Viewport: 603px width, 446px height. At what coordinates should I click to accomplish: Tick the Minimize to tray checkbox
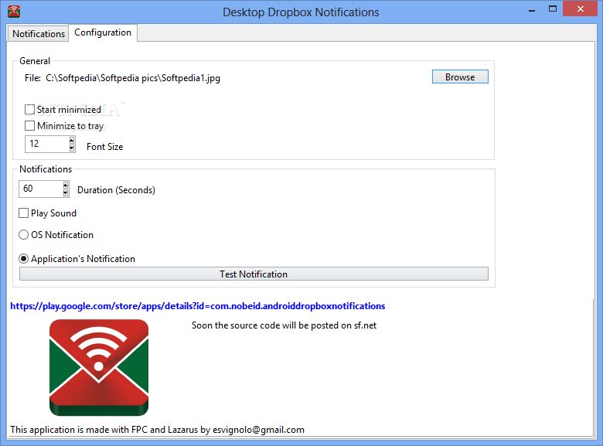[29, 126]
